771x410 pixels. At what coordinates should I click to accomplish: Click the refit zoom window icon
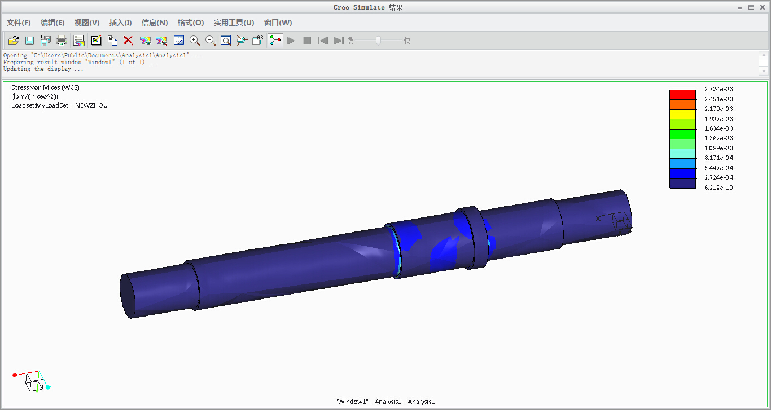(x=226, y=41)
